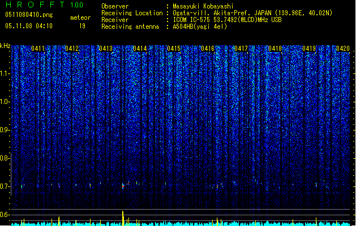Select the ICOM IC-575 53.7492 MHz USB text

(227, 20)
